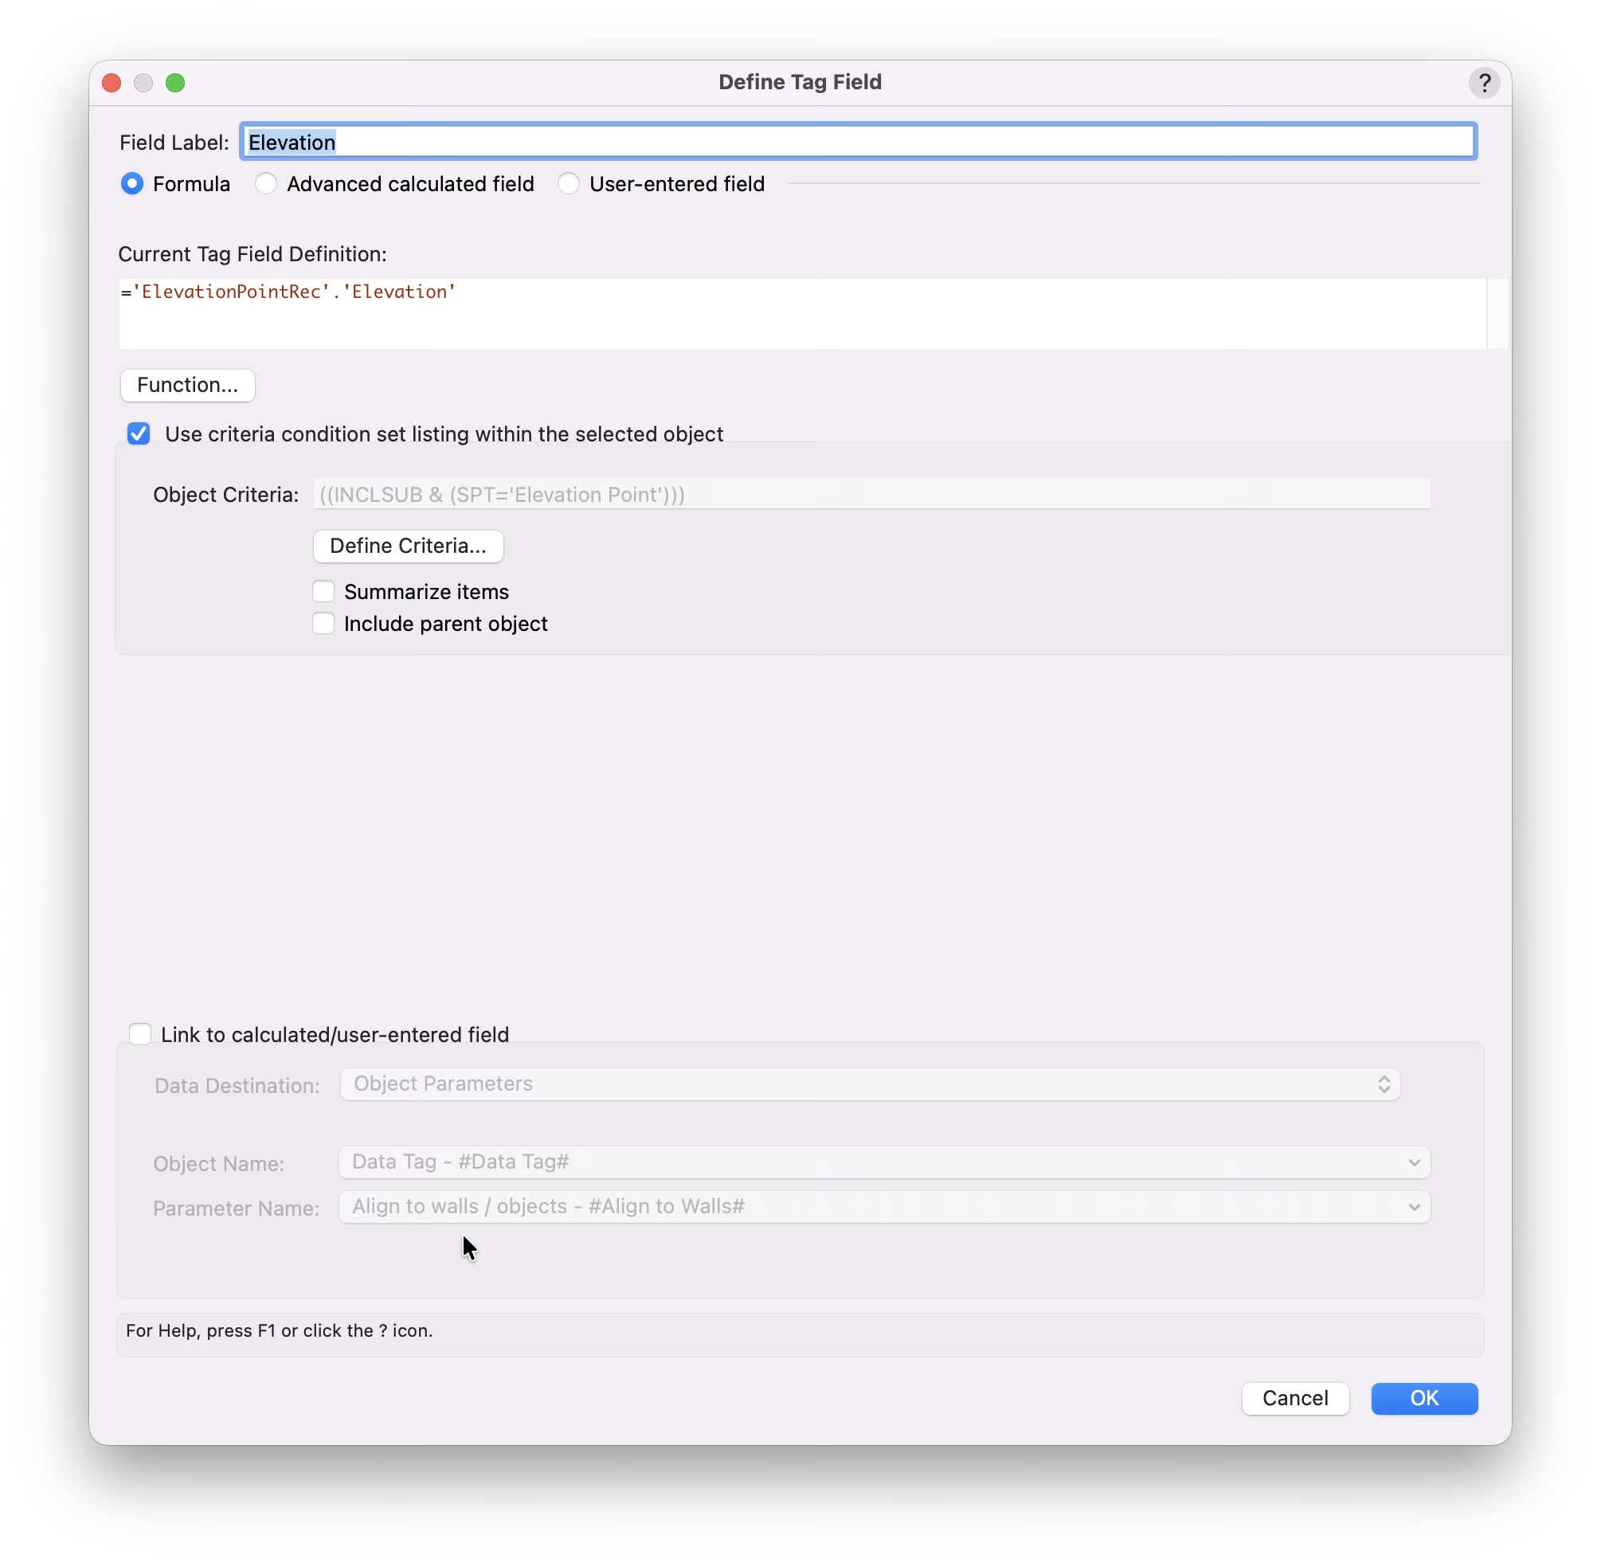Click the Field Label text input
The image size is (1601, 1563).
coord(858,142)
